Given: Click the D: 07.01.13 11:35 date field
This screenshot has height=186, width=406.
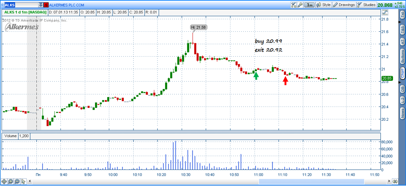Looking at the screenshot, I should coord(64,12).
